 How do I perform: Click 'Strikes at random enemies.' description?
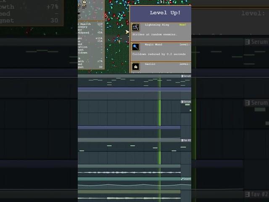click(154, 35)
